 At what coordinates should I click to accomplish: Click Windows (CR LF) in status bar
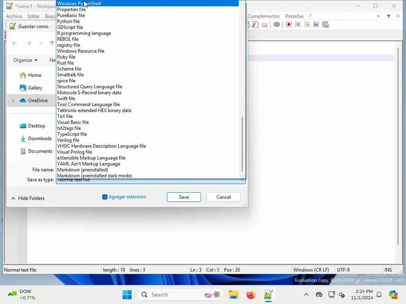click(311, 270)
